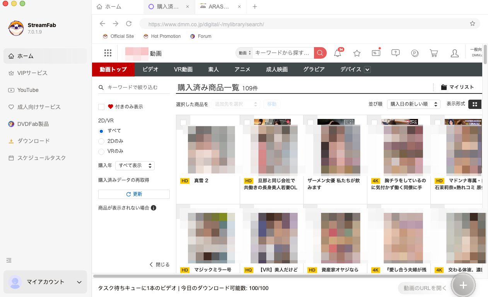Enable ハート付きのみ表示 checkbox
This screenshot has width=488, height=297.
point(101,107)
